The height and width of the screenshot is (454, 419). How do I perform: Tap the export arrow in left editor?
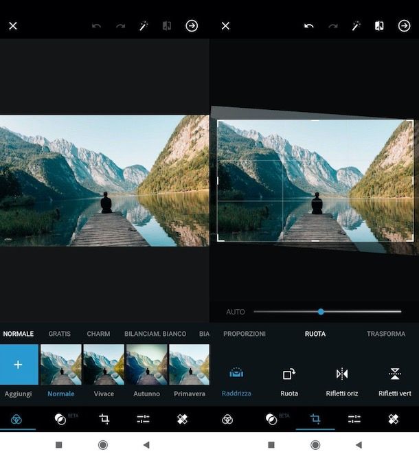pyautogui.click(x=192, y=26)
